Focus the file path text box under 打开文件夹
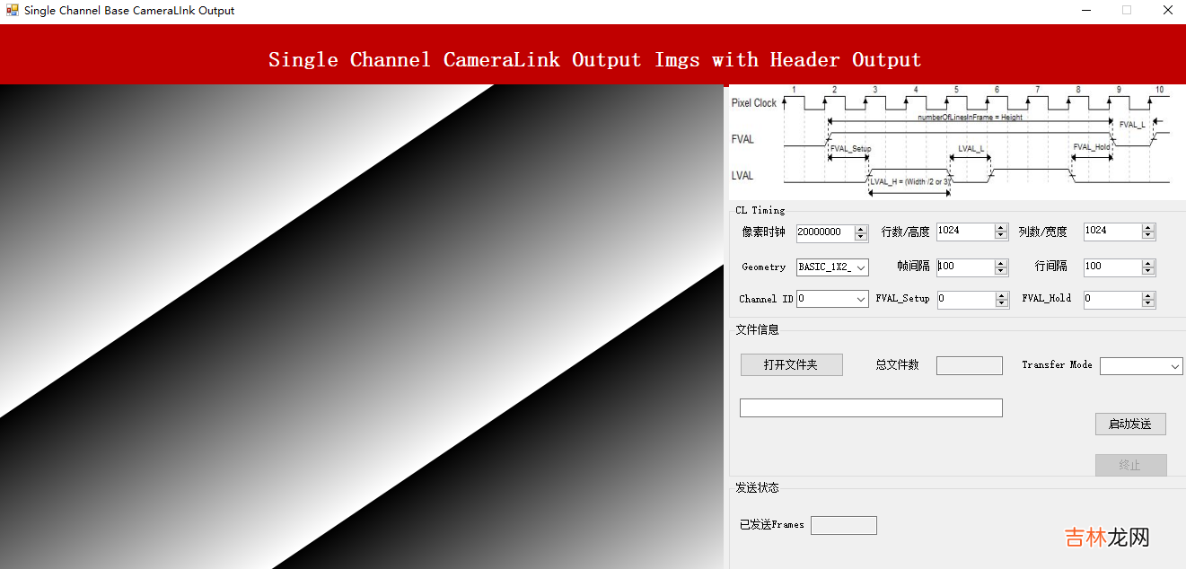The width and height of the screenshot is (1186, 569). 870,408
